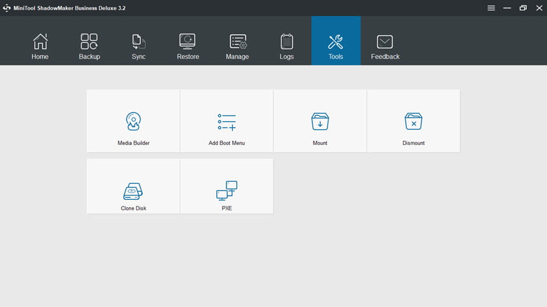This screenshot has height=307, width=547.
Task: Minimize the ShadowMaker window
Action: (507, 8)
